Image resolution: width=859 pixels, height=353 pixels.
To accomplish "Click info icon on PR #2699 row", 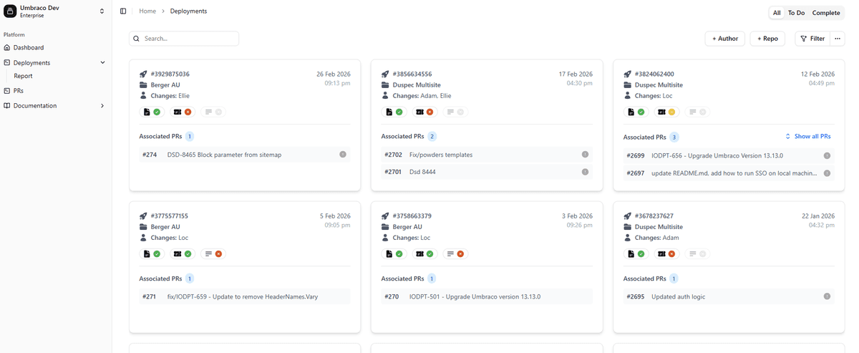I will (827, 155).
